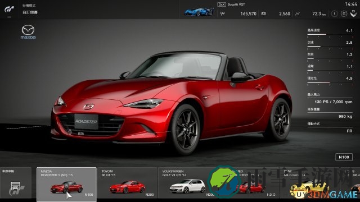Image resolution: width=360 pixels, height=202 pixels.
Task: Click the distance graph icon beside 72.3 km
Action: pos(298,13)
